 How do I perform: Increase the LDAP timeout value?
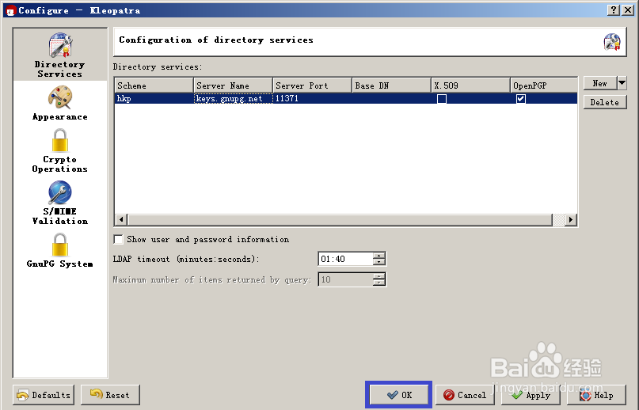(x=379, y=256)
